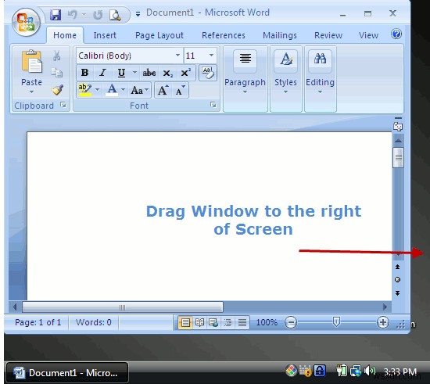430x384 pixels.
Task: Switch to Outline view
Action: pos(228,322)
